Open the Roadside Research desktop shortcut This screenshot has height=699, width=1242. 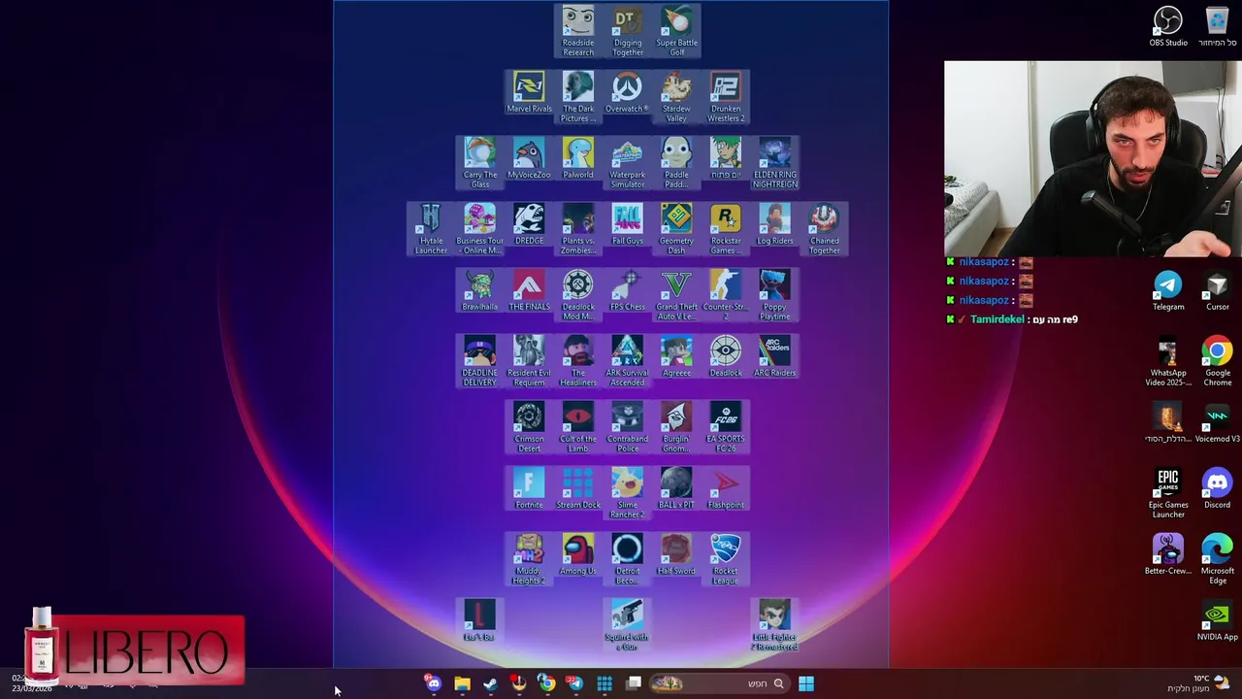pyautogui.click(x=578, y=31)
